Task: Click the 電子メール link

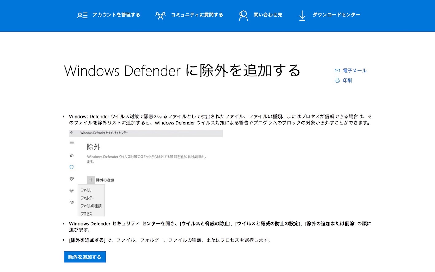Action: tap(354, 71)
